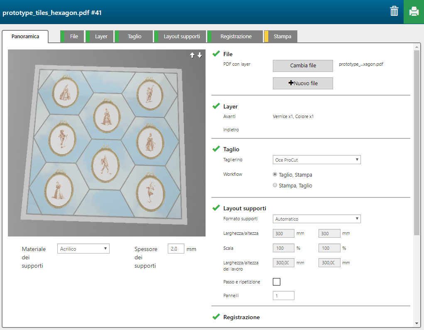Click the PDF con layer label
The height and width of the screenshot is (330, 424).
pyautogui.click(x=237, y=64)
